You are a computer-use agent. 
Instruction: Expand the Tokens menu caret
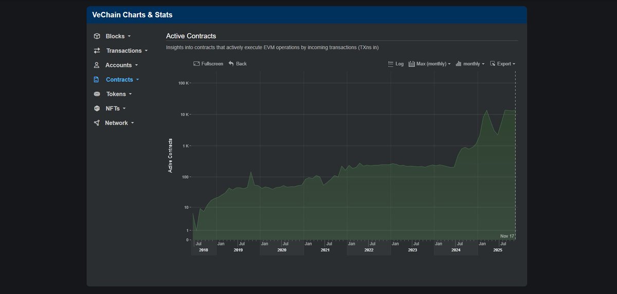[x=130, y=94]
